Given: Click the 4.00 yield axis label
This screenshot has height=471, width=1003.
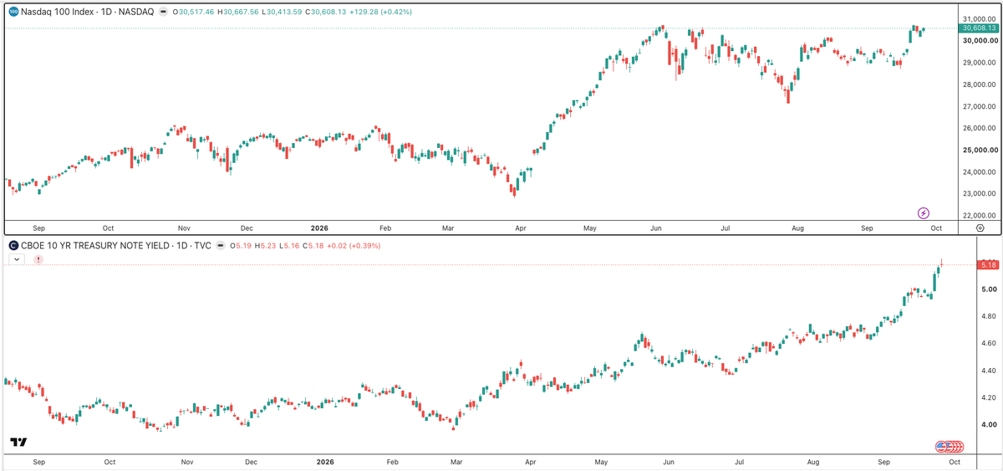Looking at the screenshot, I should click(x=989, y=424).
